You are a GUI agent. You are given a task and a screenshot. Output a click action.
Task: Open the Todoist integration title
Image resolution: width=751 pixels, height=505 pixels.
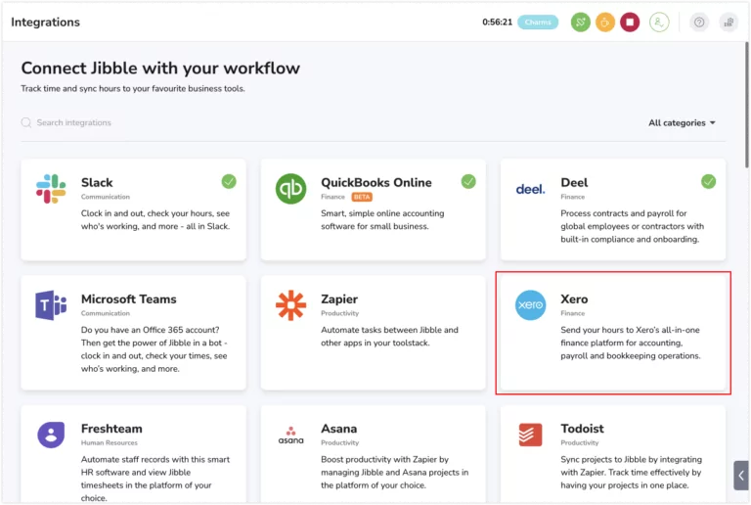582,429
